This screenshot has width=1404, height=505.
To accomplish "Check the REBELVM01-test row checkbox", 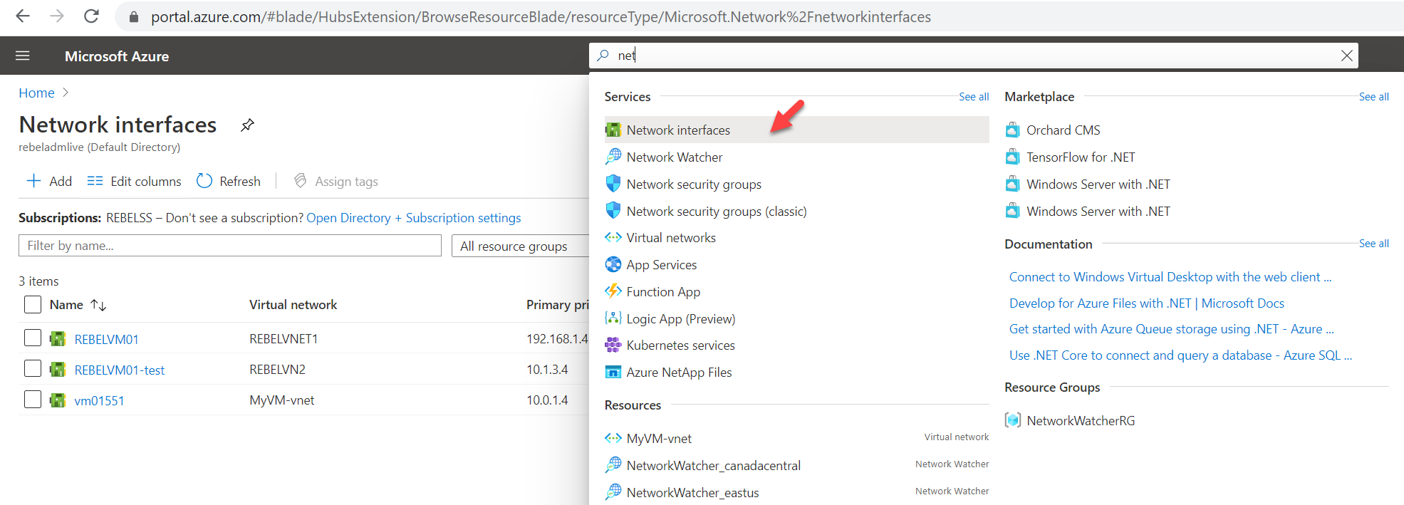I will [x=33, y=368].
